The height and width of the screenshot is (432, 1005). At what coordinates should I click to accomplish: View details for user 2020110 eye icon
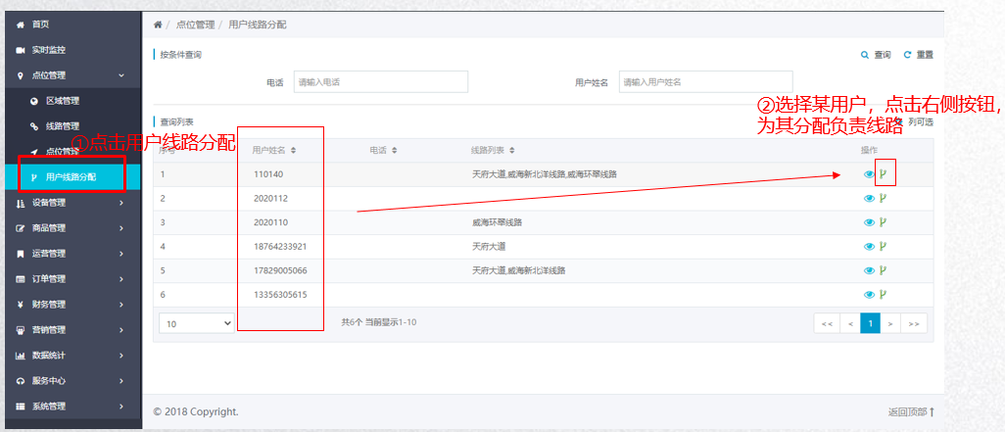(x=869, y=222)
